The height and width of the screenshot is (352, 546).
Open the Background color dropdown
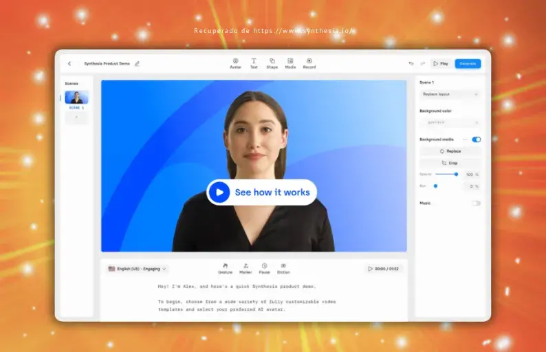click(x=450, y=122)
